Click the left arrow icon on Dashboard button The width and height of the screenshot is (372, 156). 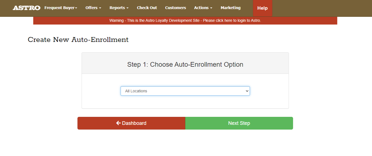[x=118, y=123]
